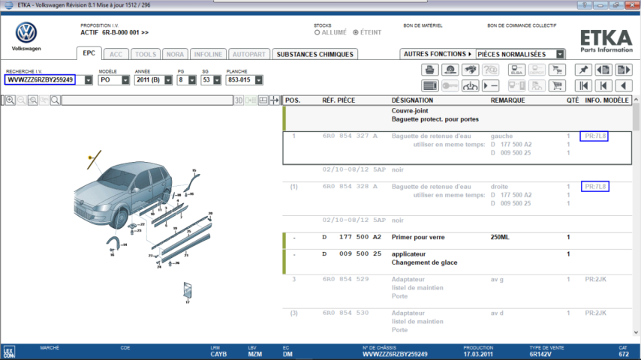Image resolution: width=641 pixels, height=360 pixels.
Task: Click the plain magnifier icon above the illustration
Action: tap(56, 100)
